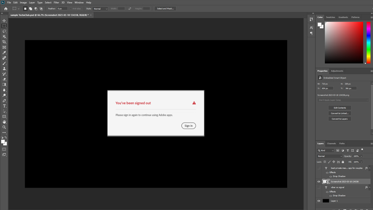The height and width of the screenshot is (210, 373).
Task: Switch to the Swatches tab
Action: [x=331, y=17]
